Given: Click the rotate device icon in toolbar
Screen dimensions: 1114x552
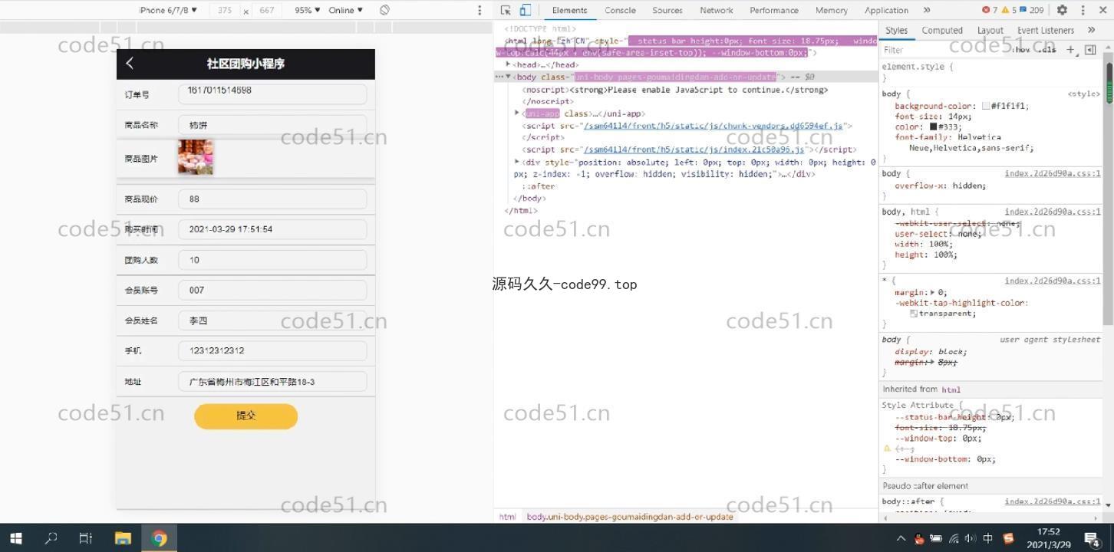Looking at the screenshot, I should (x=384, y=10).
